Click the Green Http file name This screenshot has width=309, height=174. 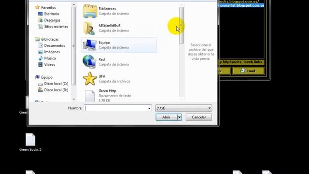(107, 91)
